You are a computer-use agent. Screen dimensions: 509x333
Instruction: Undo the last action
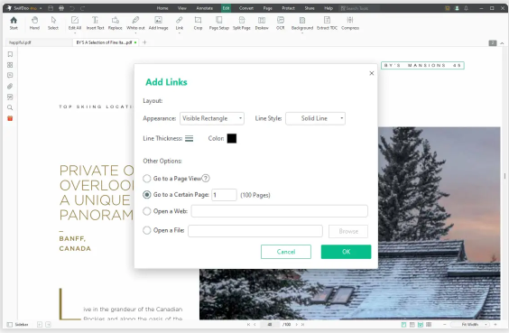pos(72,8)
